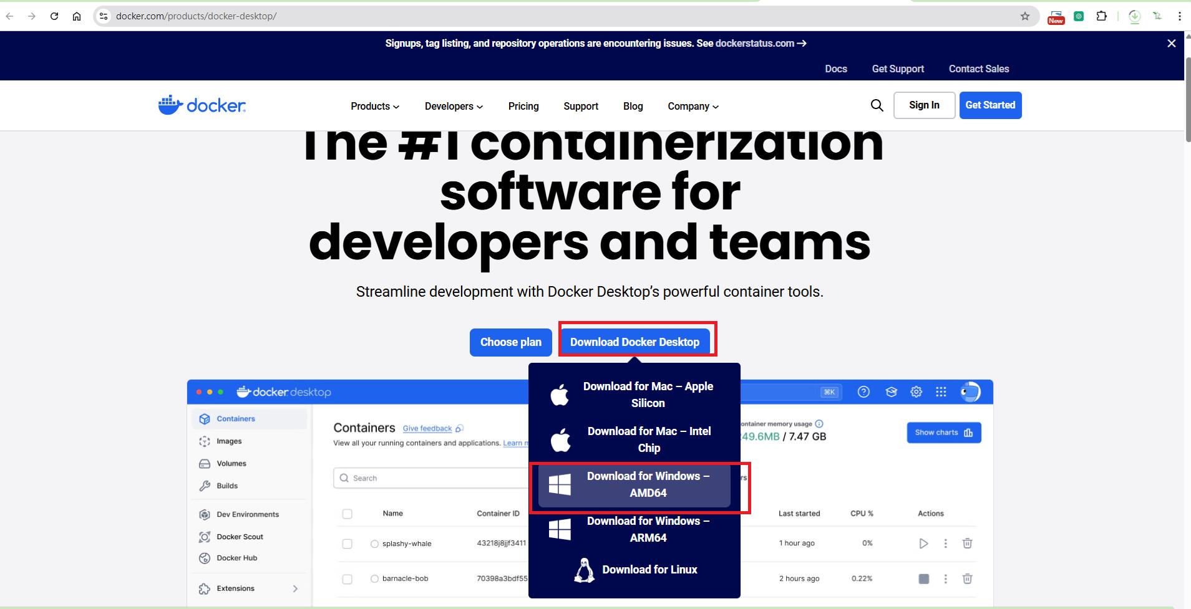Click the Get Started button
Screen dimensions: 1191x609
990,105
